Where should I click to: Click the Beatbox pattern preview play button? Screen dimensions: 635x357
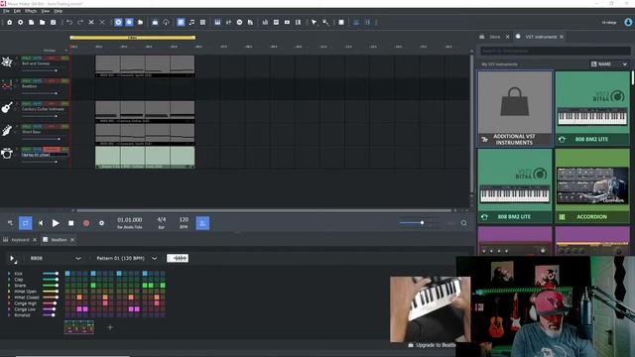pyautogui.click(x=12, y=258)
